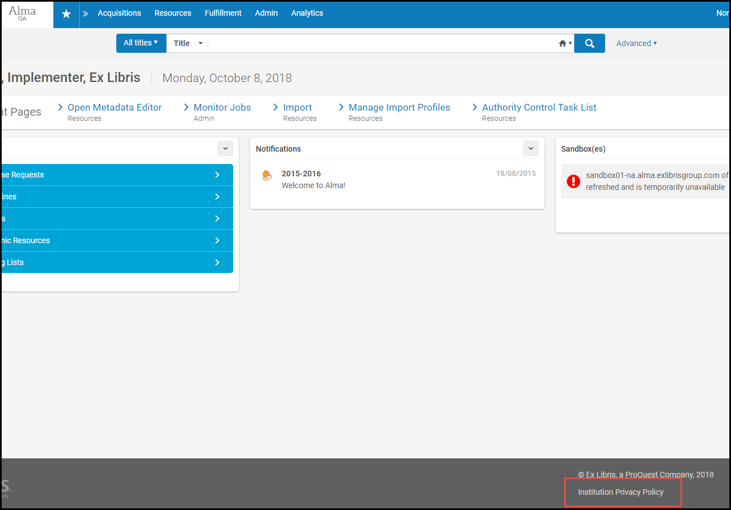Open the Import quick link
731x510 pixels.
tap(297, 107)
